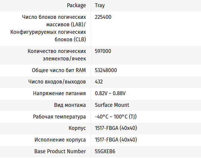
Task: Select the 53248000 RAM bits value
Action: [106, 70]
